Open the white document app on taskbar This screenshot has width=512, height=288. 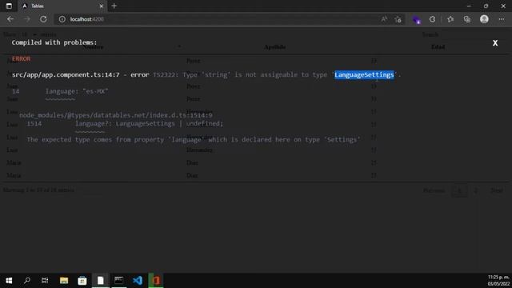[x=101, y=281]
